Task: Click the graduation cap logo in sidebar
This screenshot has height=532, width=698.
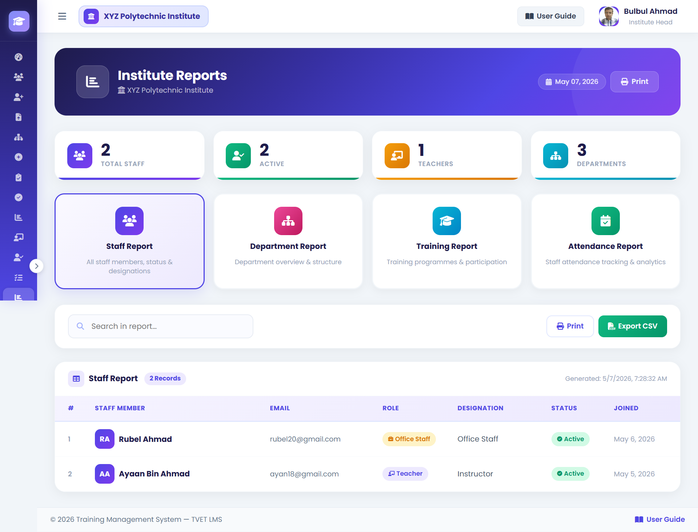Action: click(19, 21)
